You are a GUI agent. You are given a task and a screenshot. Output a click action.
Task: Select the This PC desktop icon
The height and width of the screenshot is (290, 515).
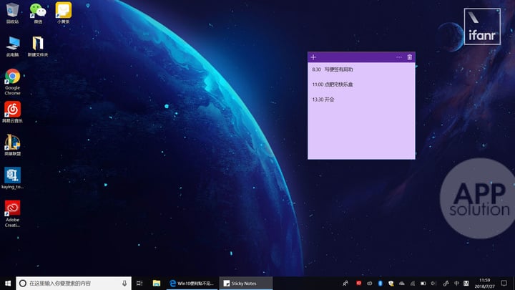pyautogui.click(x=12, y=47)
